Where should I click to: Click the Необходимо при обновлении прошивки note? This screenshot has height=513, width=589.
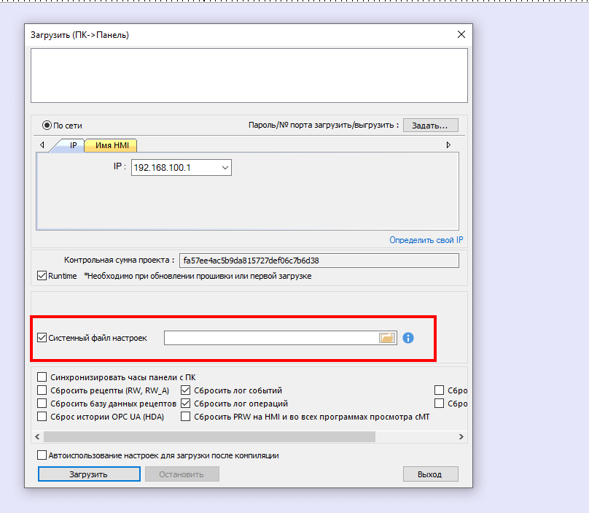(198, 276)
